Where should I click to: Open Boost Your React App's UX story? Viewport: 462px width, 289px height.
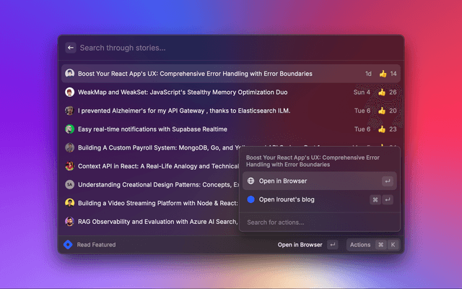click(x=195, y=74)
